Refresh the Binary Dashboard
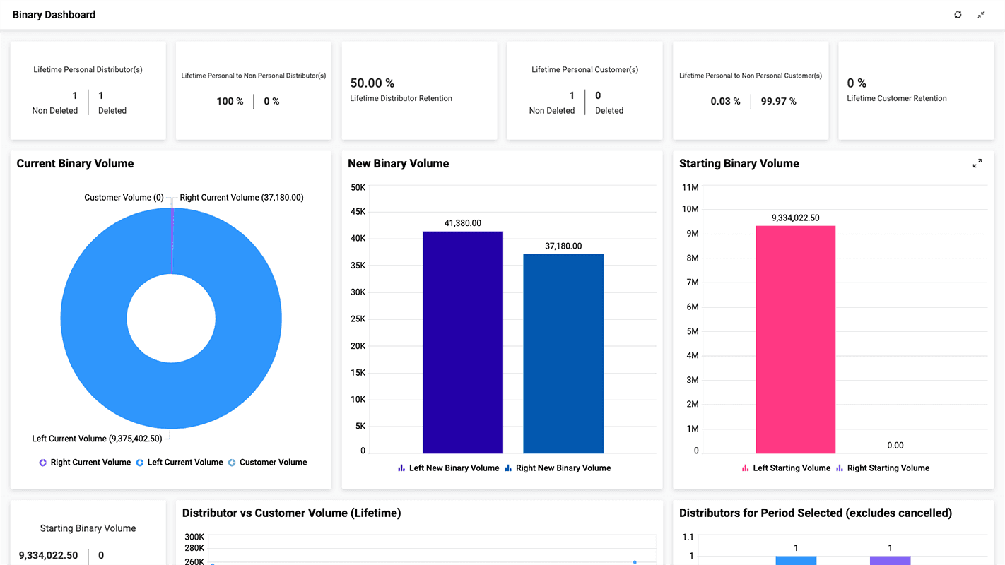Image resolution: width=1005 pixels, height=565 pixels. (958, 15)
